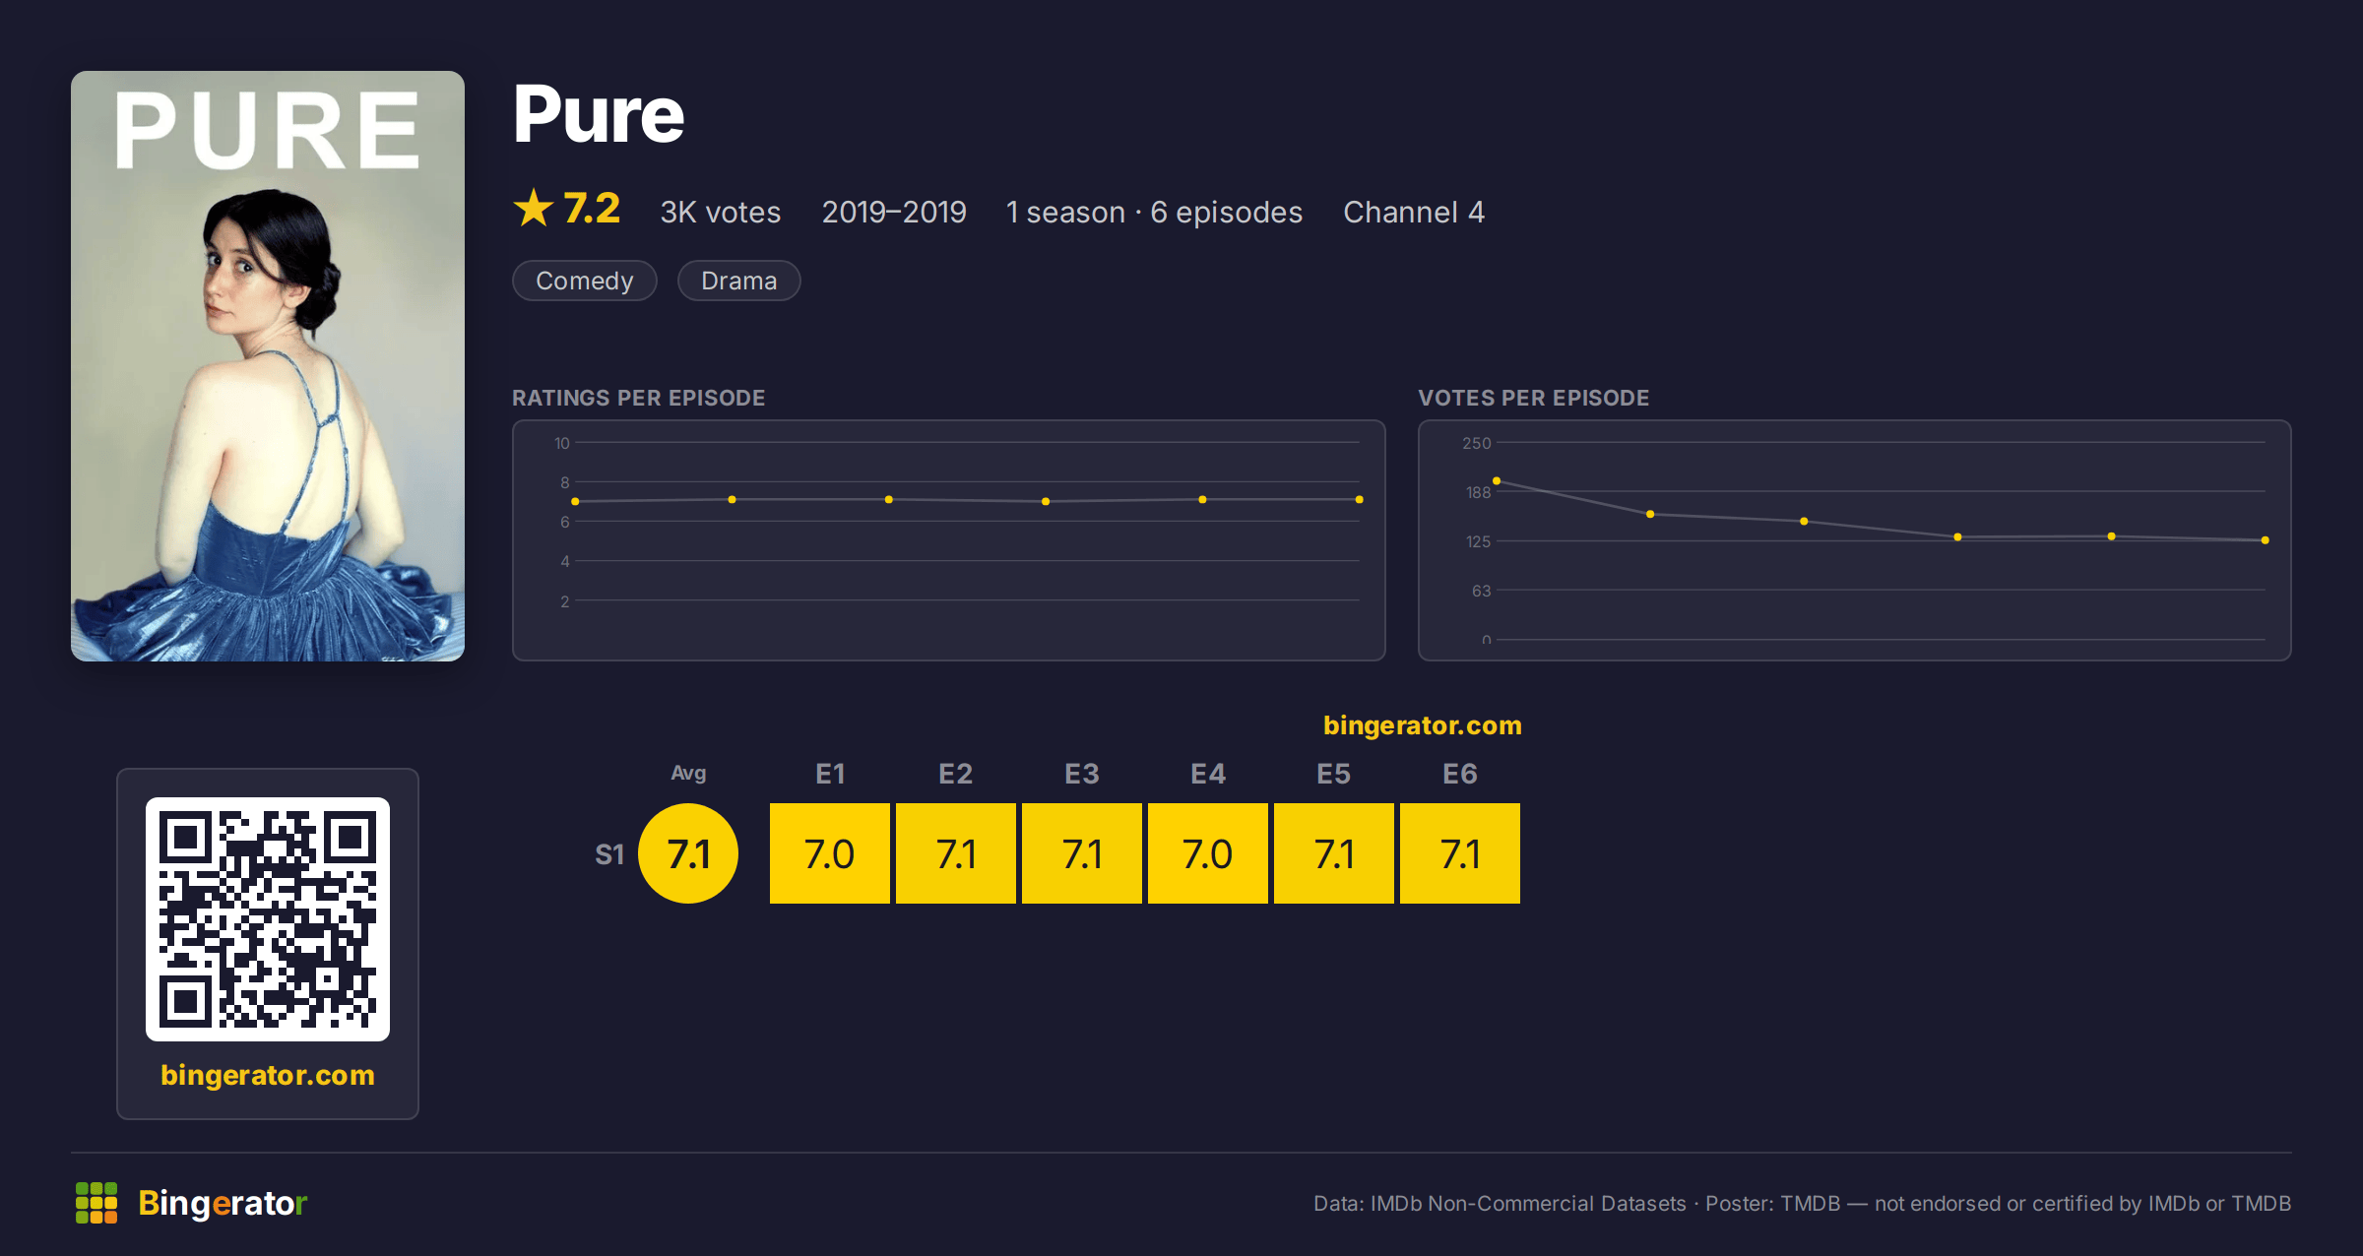
Task: Open bingerator.com link above episode grid
Action: pos(1423,725)
